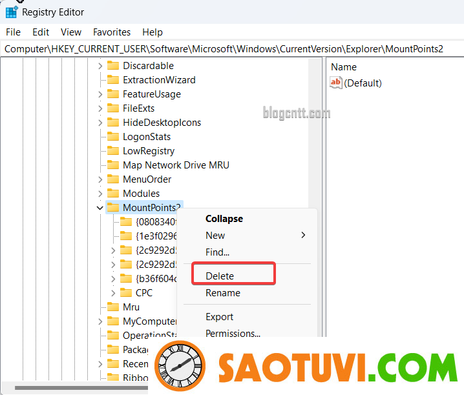The width and height of the screenshot is (464, 395).
Task: Click the Mru folder icon
Action: pos(112,307)
